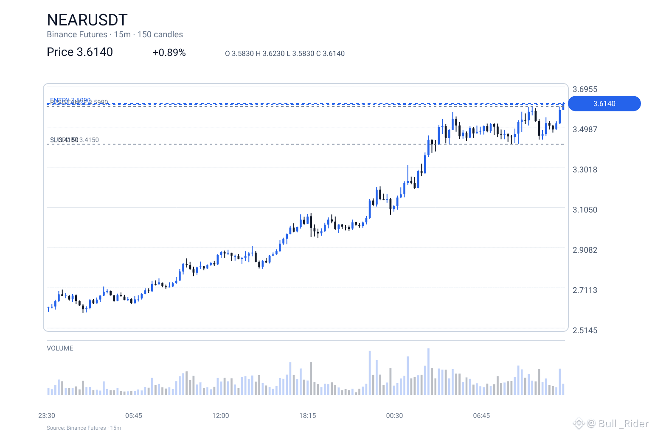
Task: Click the Binance watermark logo icon
Action: point(579,423)
